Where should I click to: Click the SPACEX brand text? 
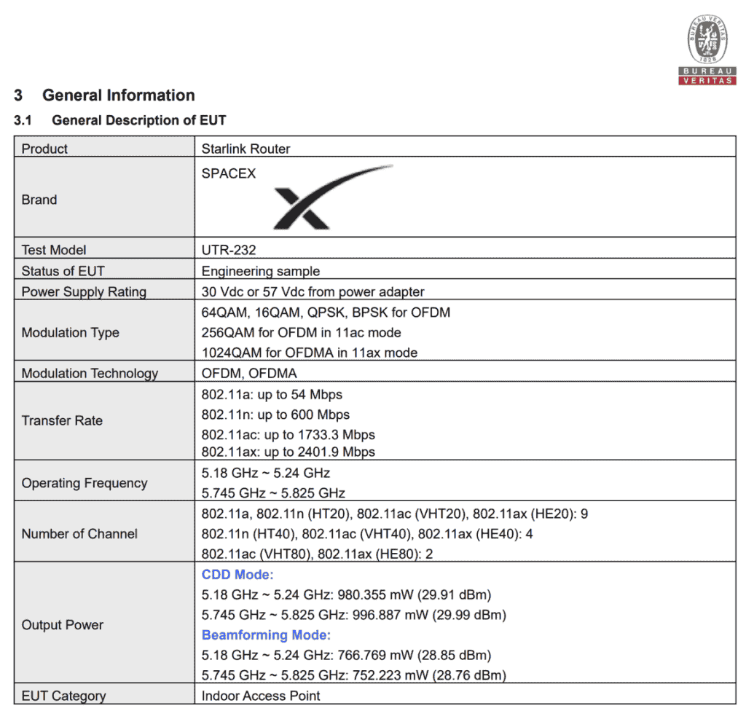227,173
